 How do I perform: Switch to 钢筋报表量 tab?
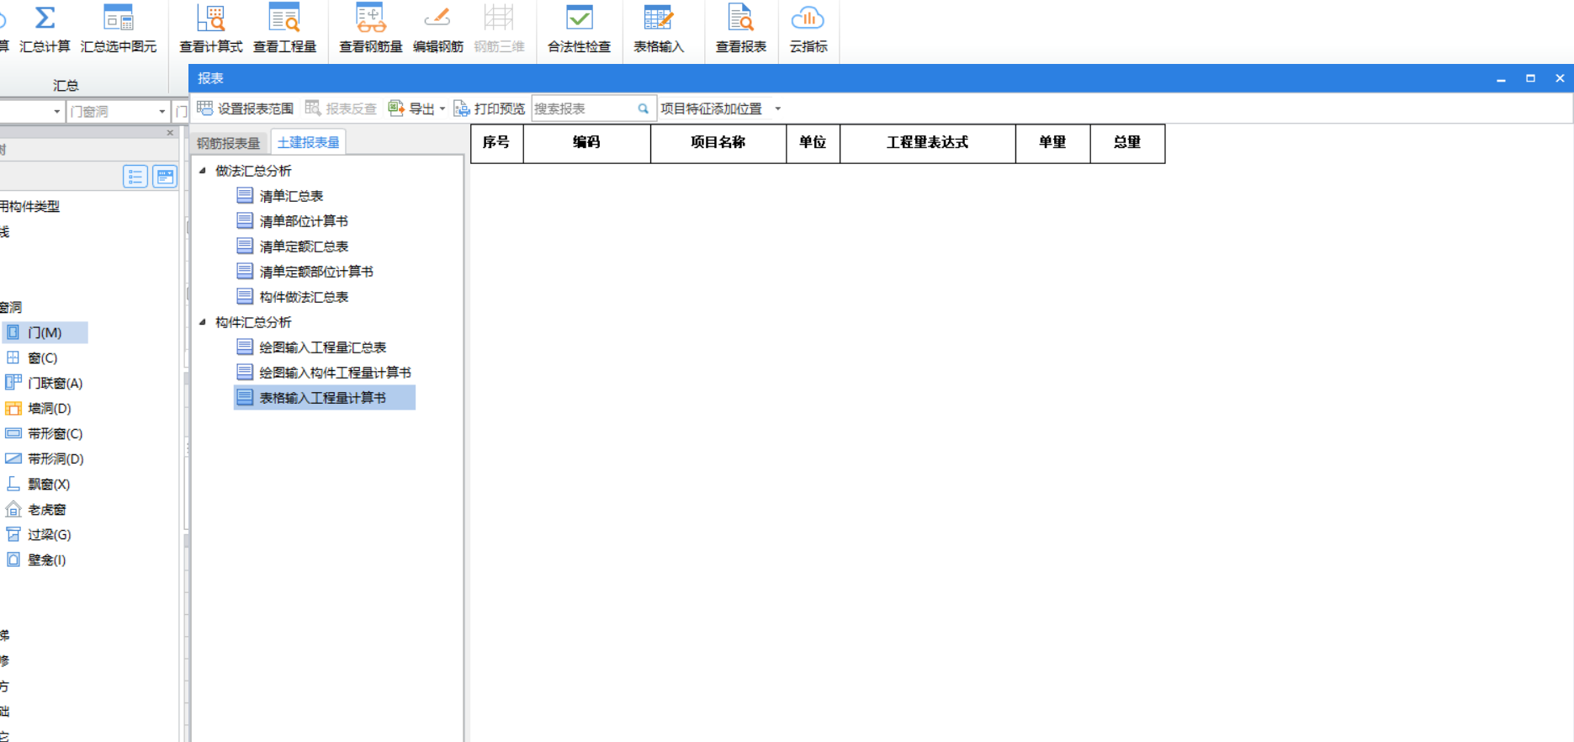pos(229,143)
